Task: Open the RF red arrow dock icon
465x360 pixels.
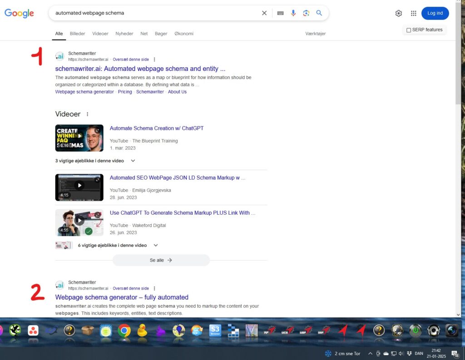Action: coord(270,330)
